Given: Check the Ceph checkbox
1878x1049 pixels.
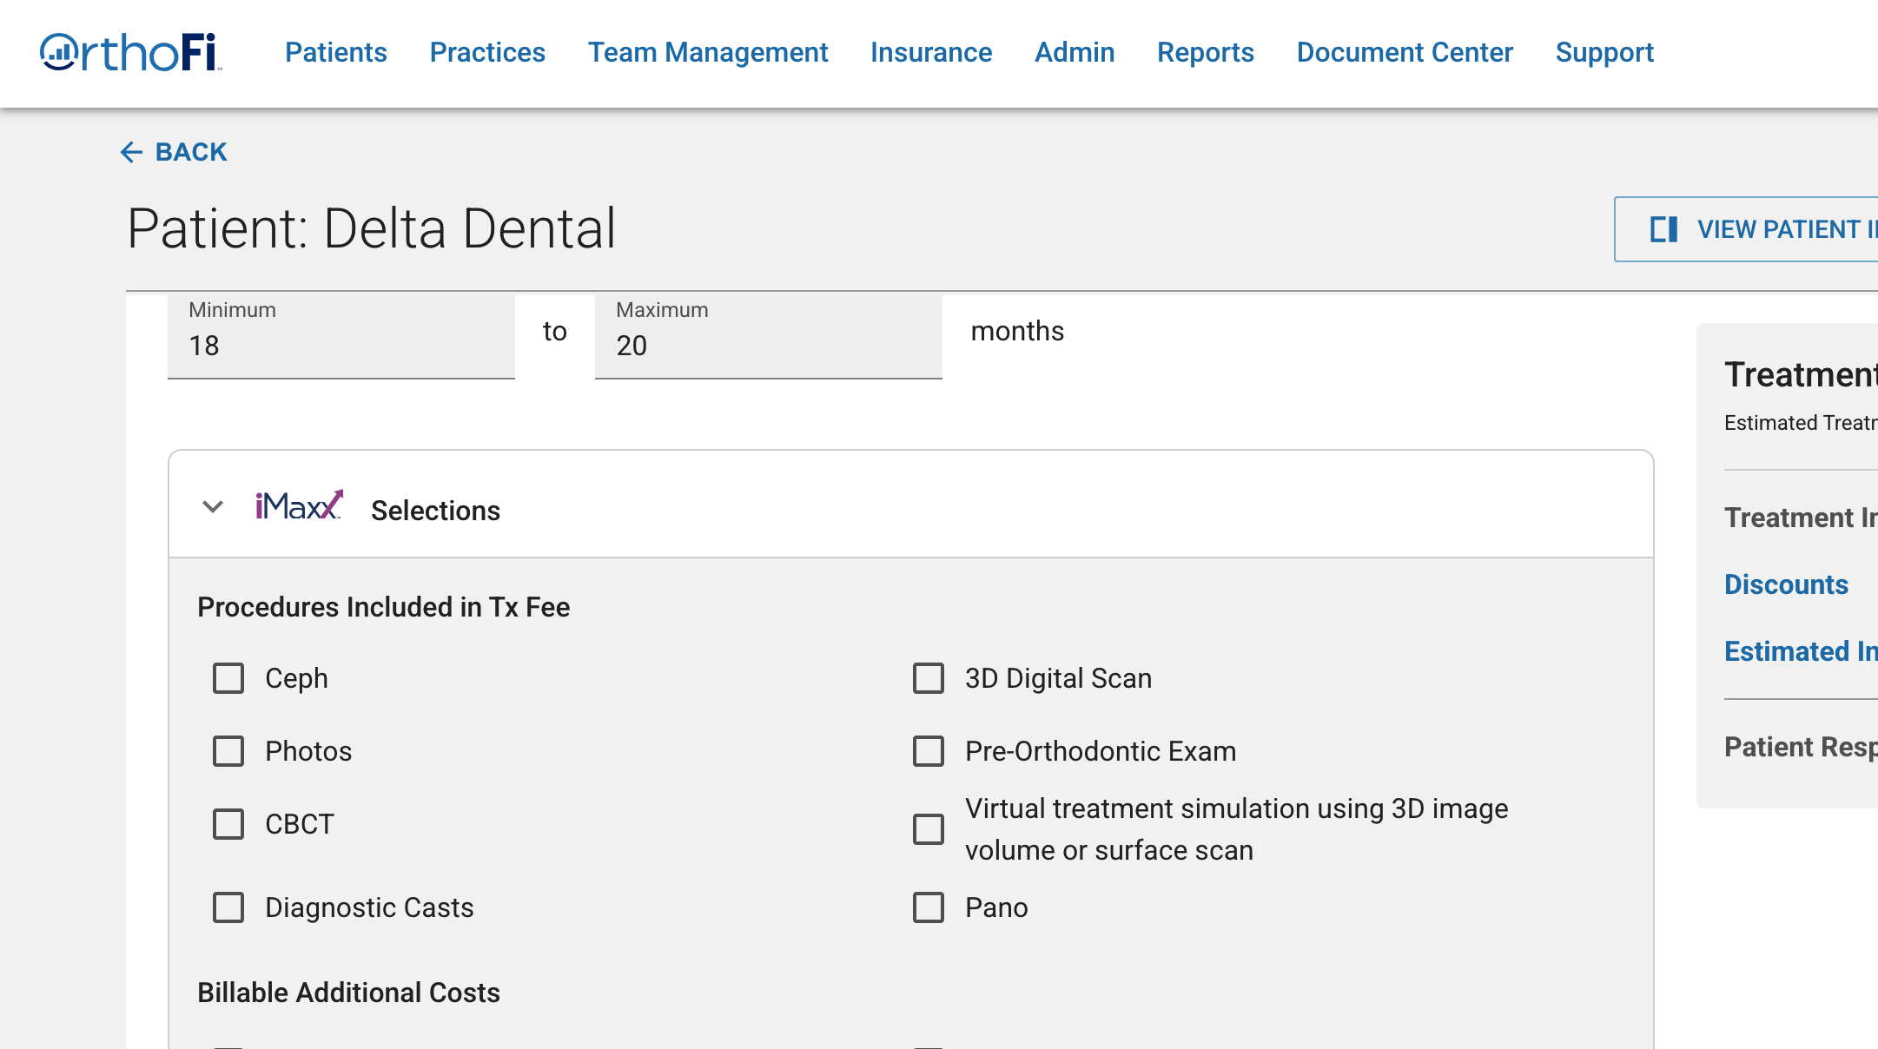Looking at the screenshot, I should click(228, 678).
